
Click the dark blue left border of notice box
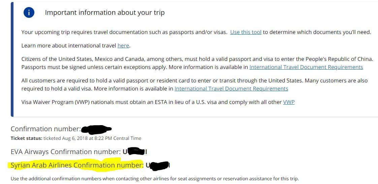point(12,59)
